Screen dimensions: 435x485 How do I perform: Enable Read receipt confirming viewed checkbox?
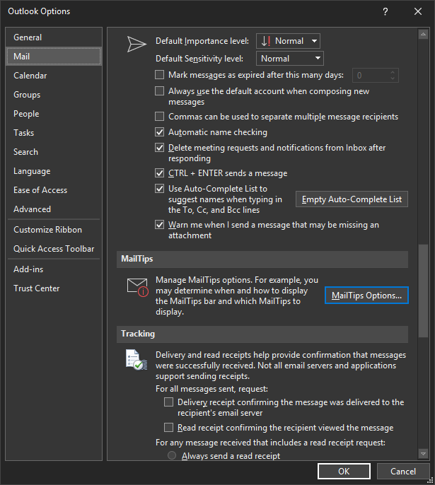168,428
